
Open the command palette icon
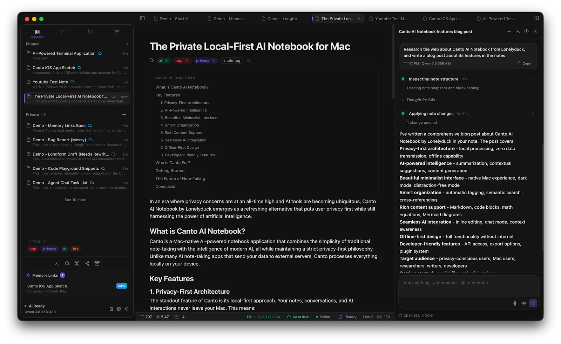click(77, 263)
